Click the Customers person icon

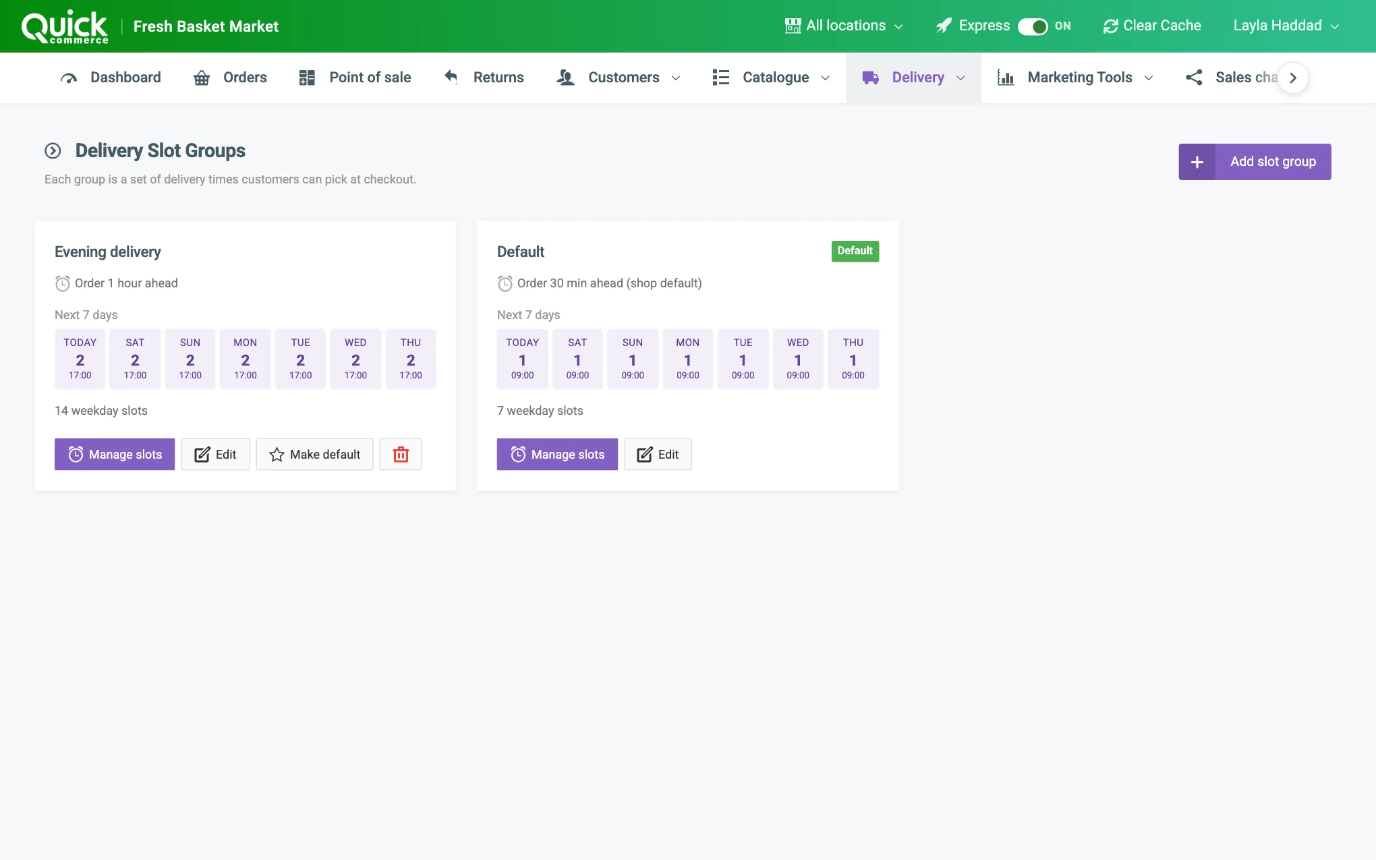(x=565, y=78)
